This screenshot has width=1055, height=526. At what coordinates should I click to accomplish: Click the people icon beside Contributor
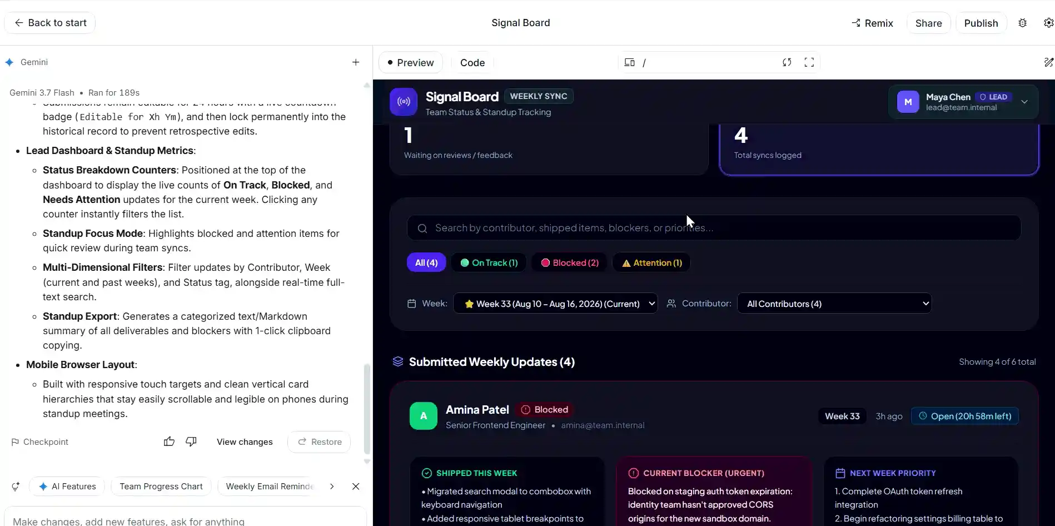[x=671, y=304]
